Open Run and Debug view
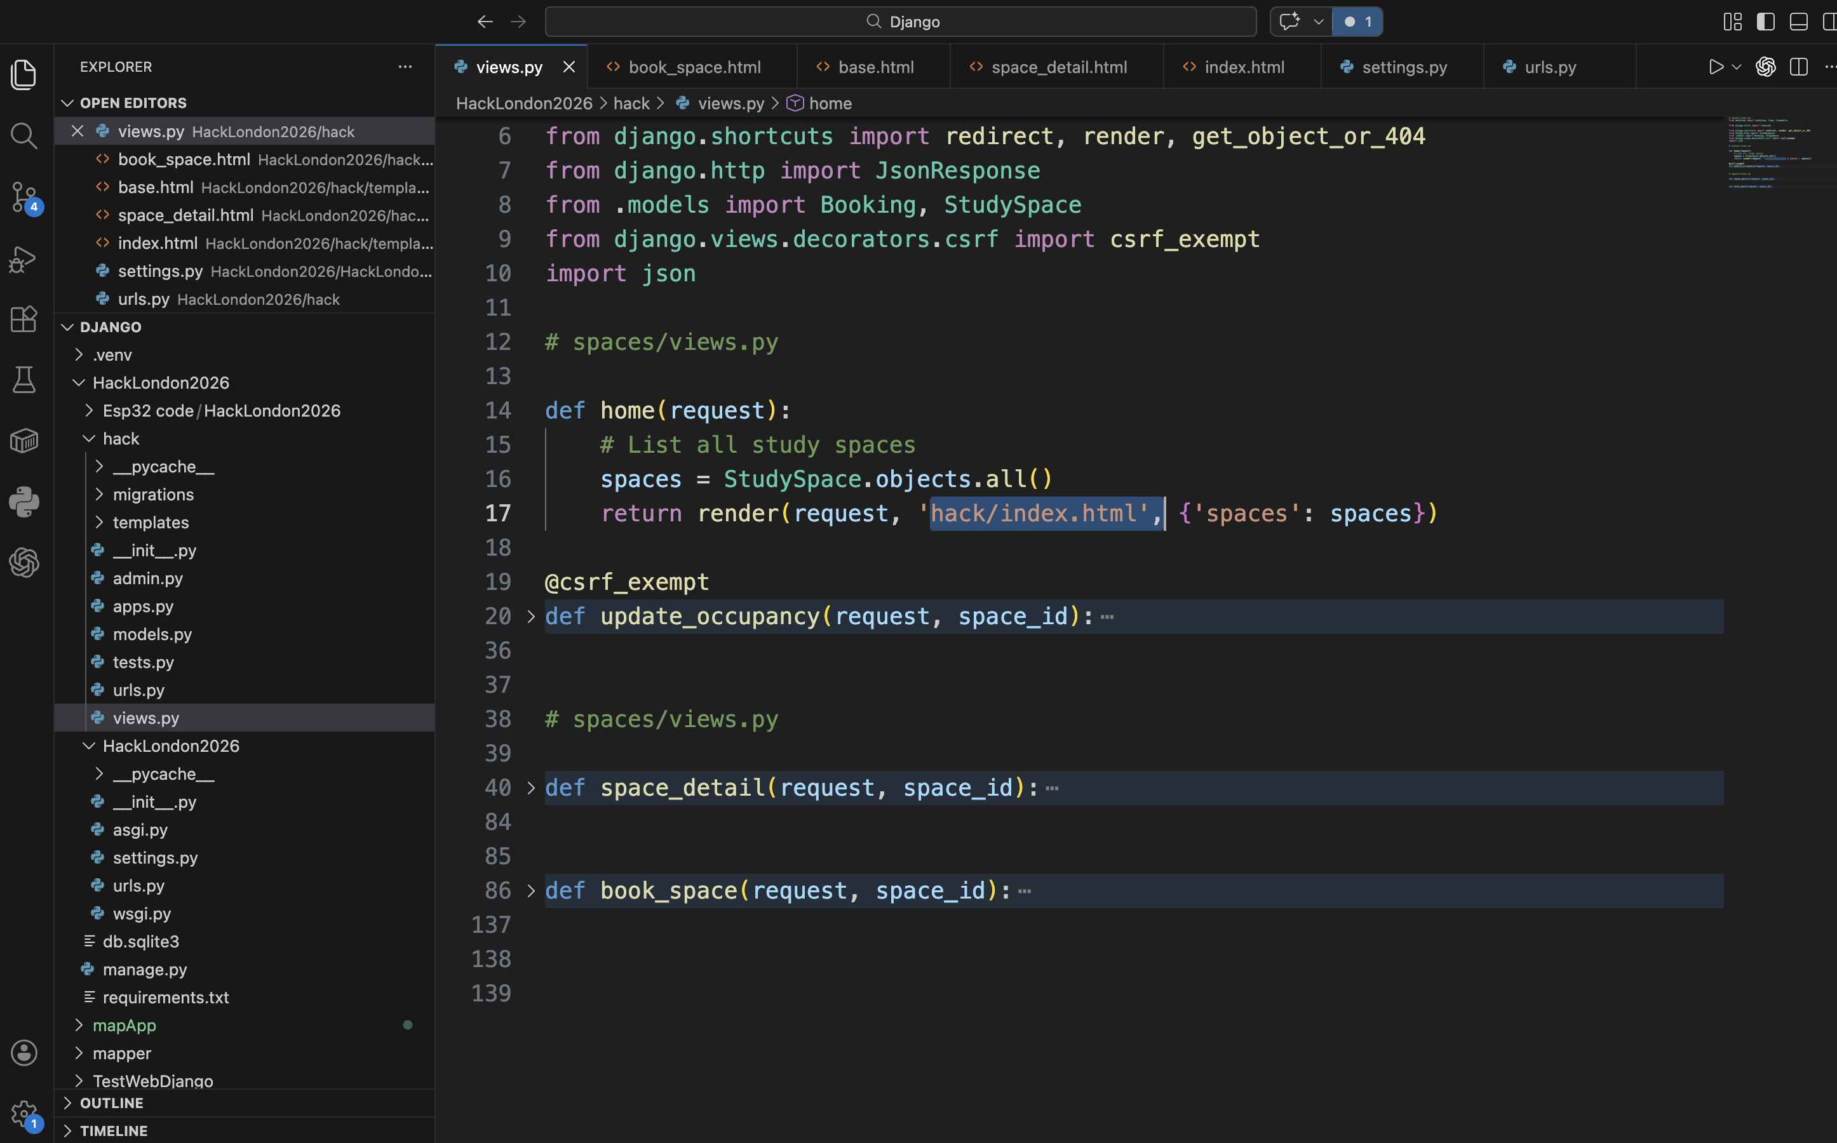Viewport: 1837px width, 1143px height. (24, 258)
